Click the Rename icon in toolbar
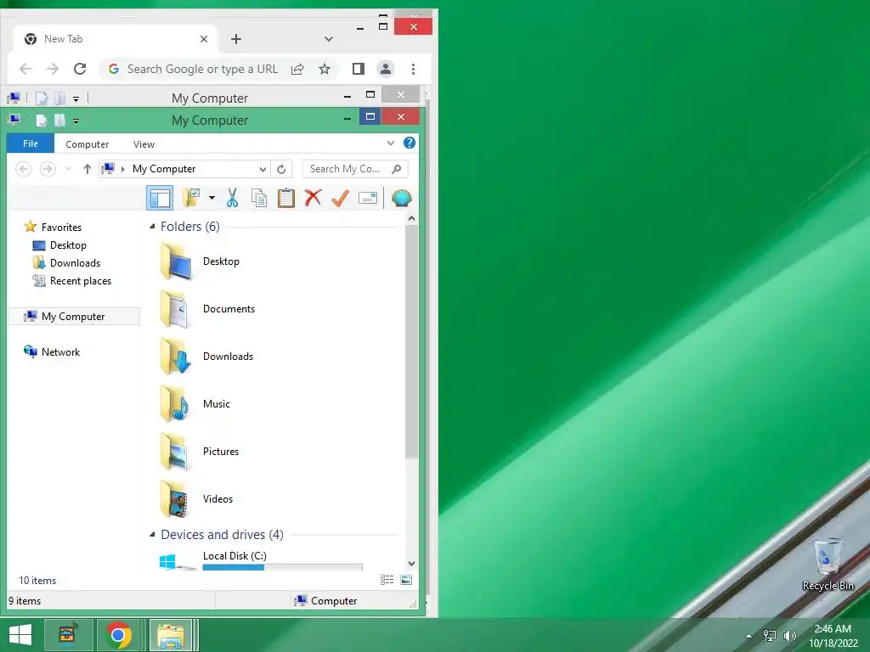The image size is (870, 652). click(x=368, y=198)
